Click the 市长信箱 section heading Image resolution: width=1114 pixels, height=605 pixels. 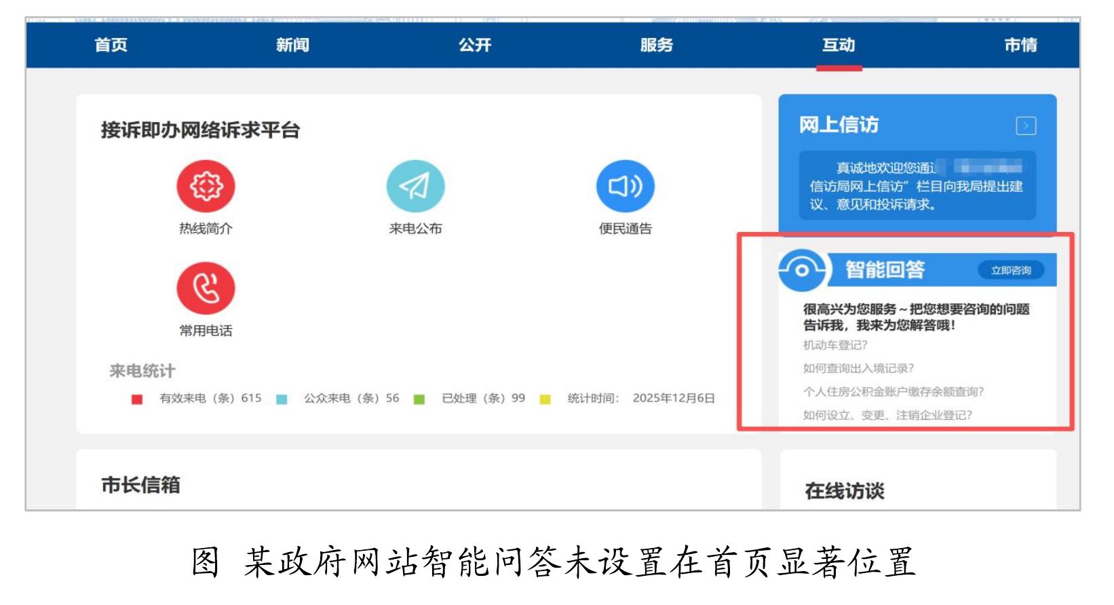click(x=140, y=485)
